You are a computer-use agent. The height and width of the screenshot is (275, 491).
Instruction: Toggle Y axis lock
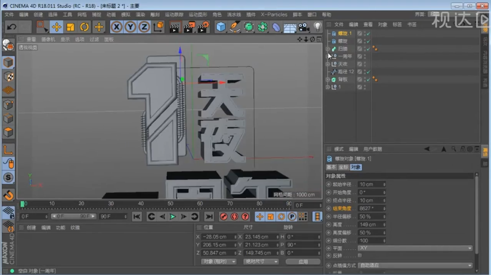(130, 27)
